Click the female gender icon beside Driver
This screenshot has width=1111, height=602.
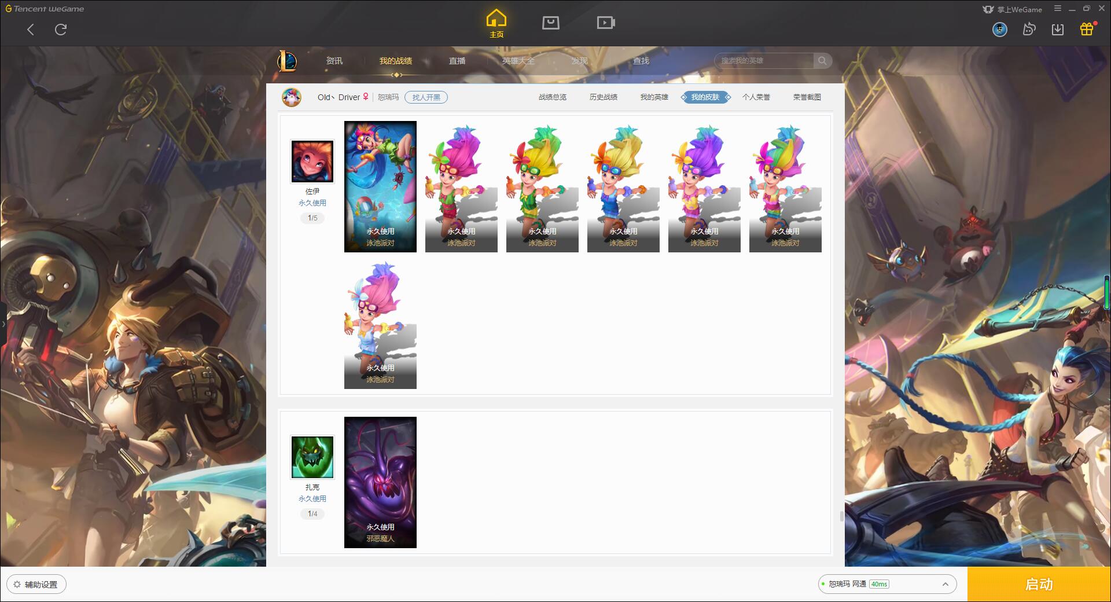[x=366, y=97]
